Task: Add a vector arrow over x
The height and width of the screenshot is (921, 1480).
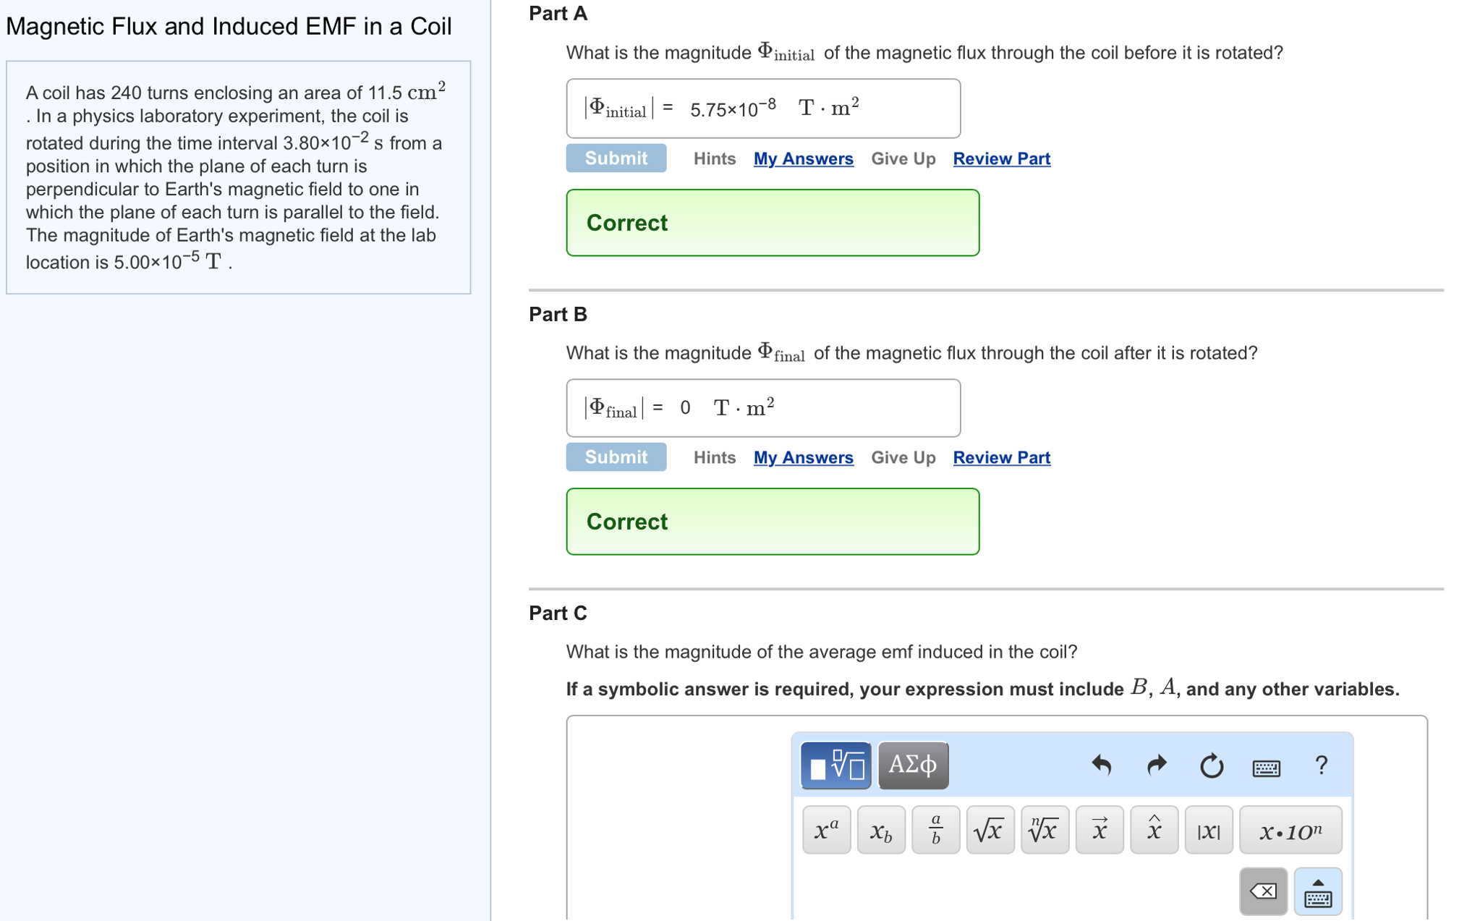Action: [x=1099, y=830]
